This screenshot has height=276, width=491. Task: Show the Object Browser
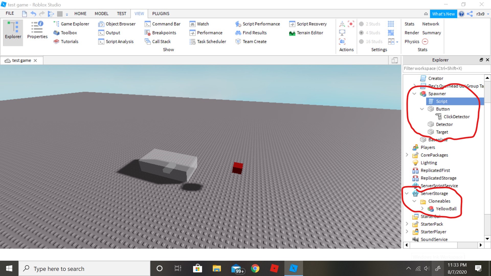click(x=117, y=24)
